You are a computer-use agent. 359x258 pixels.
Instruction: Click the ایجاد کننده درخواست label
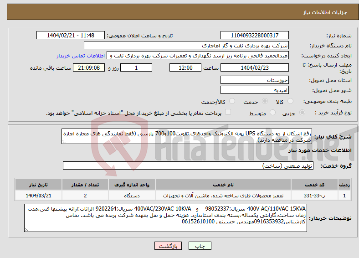click(x=327, y=56)
